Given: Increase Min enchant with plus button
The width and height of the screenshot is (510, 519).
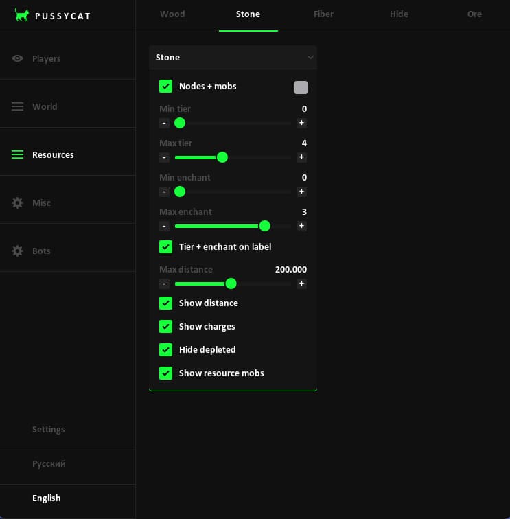Looking at the screenshot, I should coord(301,192).
